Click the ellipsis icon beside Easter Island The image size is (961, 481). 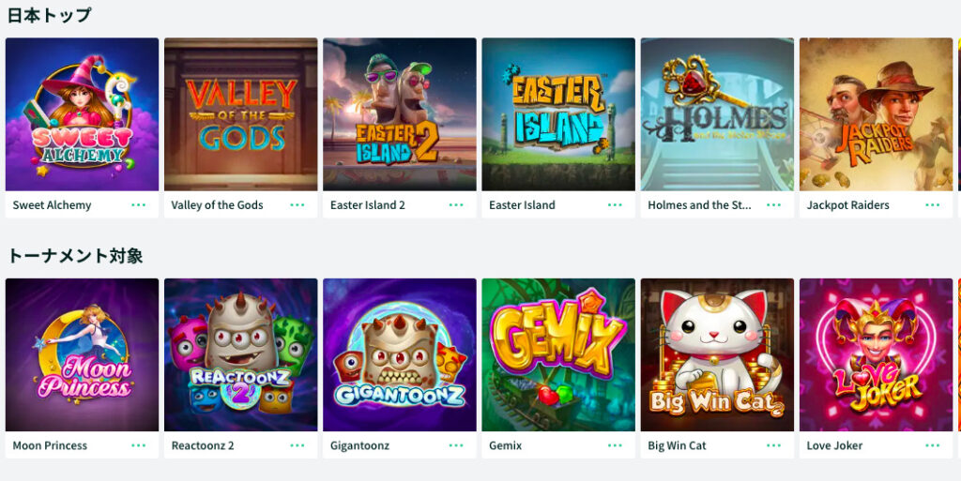point(615,205)
